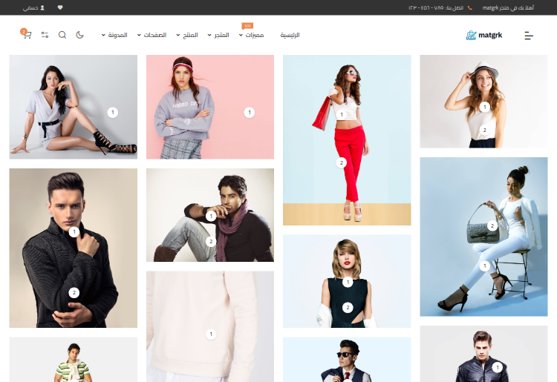Toggle dark mode moon icon
The image size is (557, 382).
click(x=80, y=35)
